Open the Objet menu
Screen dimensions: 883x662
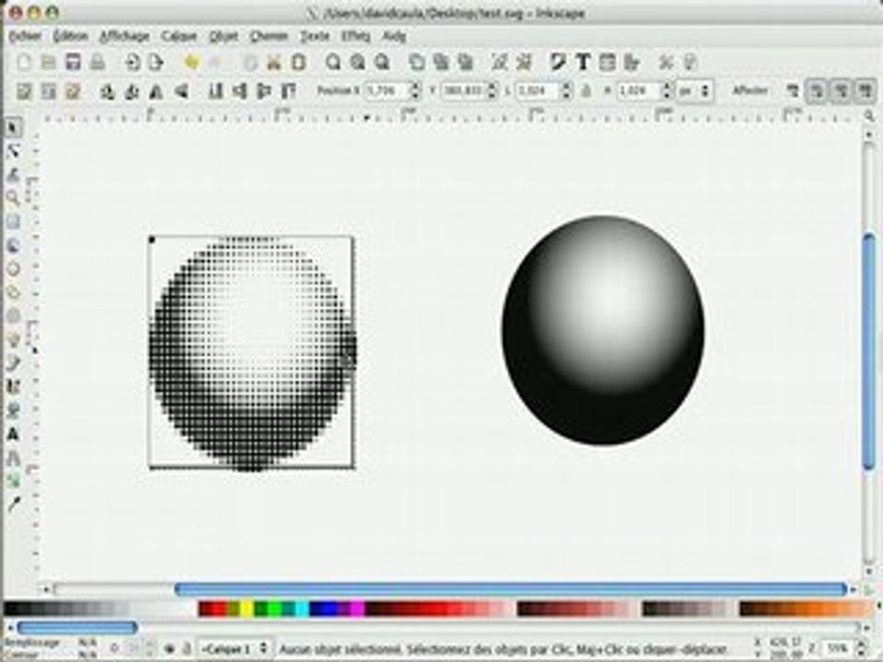coord(224,37)
